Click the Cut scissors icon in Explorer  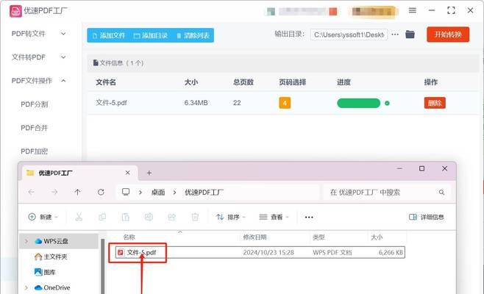coord(79,217)
